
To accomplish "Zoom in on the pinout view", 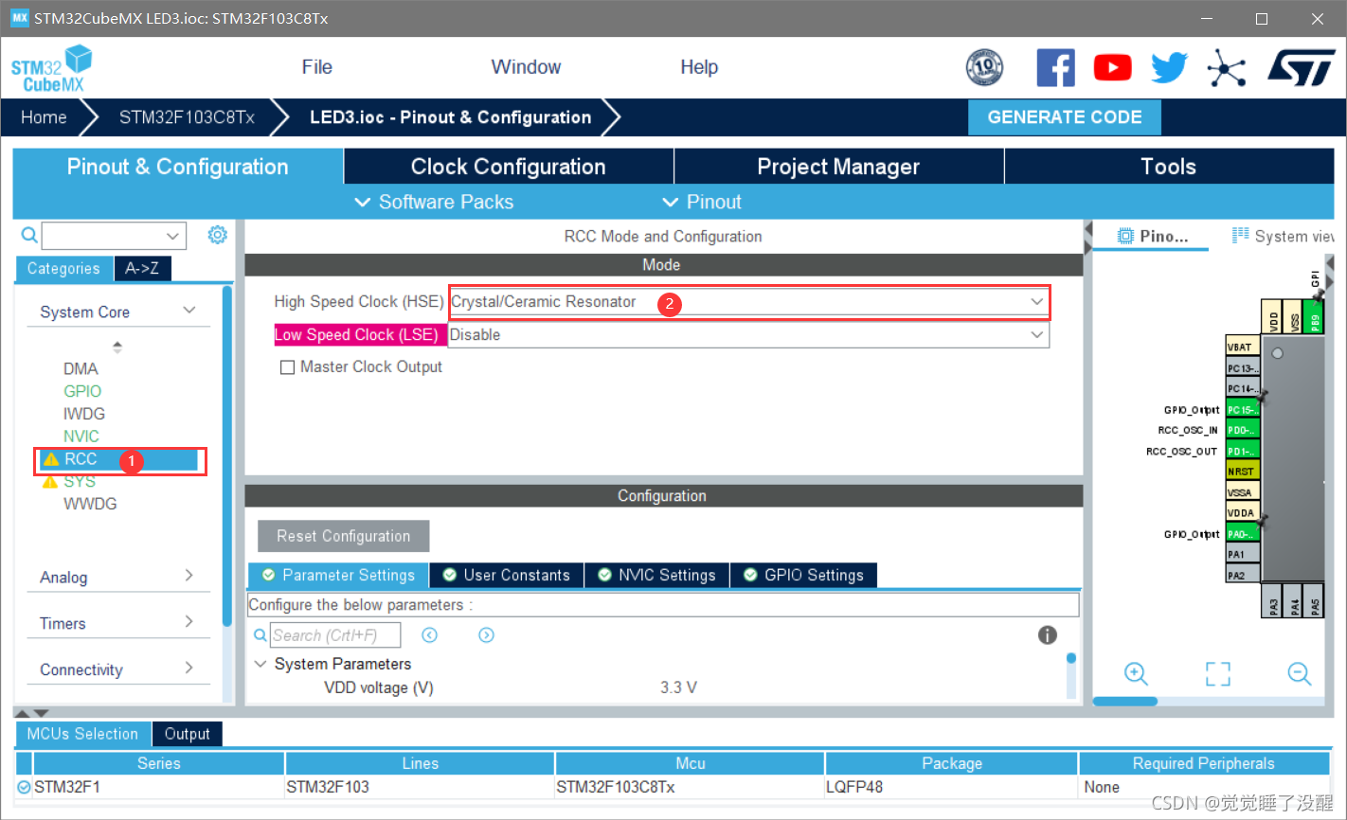I will coord(1136,673).
